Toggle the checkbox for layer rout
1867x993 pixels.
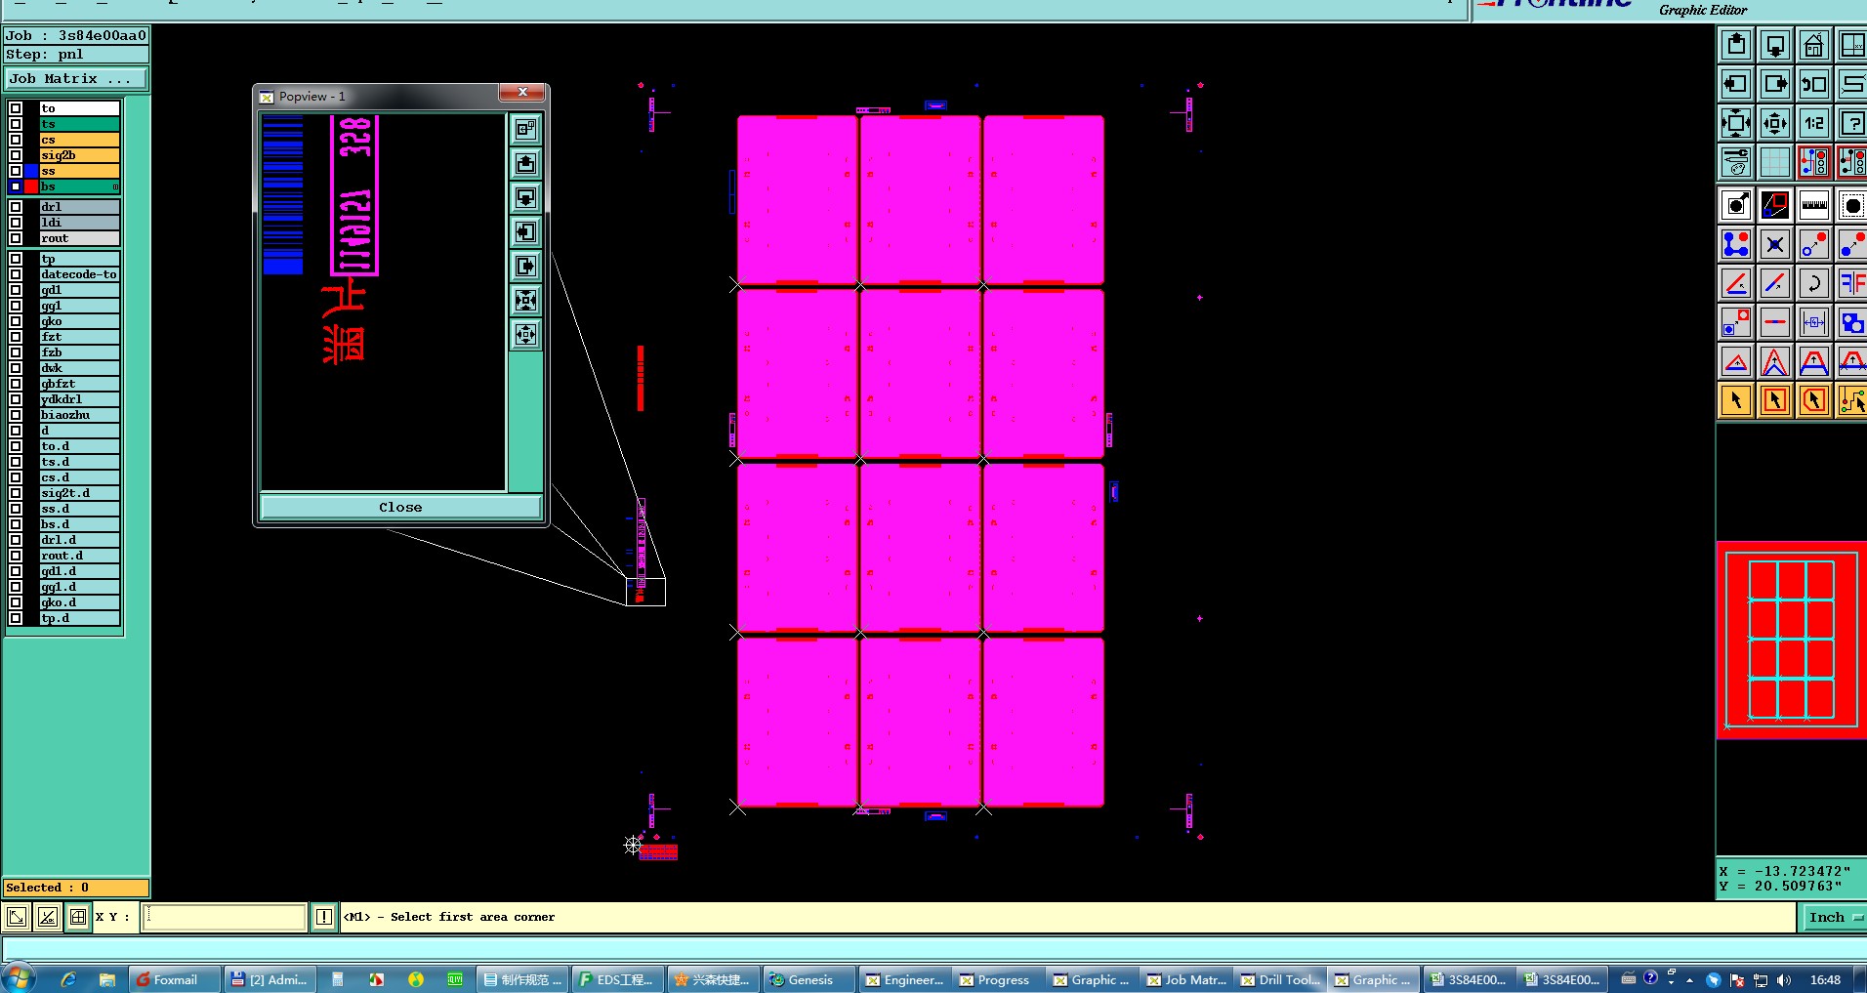point(16,238)
